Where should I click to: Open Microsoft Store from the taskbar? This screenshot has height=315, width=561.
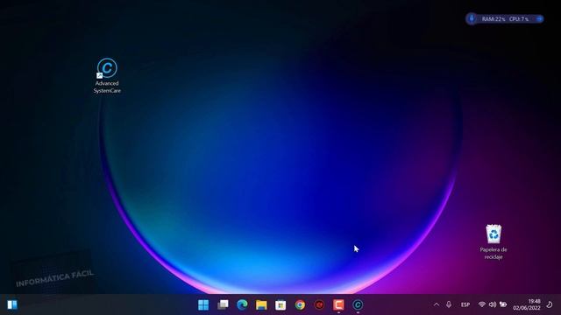click(280, 304)
